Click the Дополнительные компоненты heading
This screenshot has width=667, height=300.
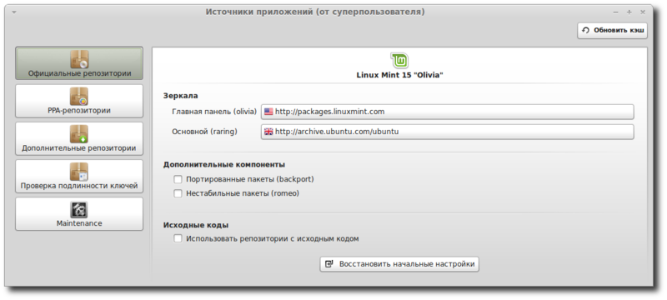[224, 164]
